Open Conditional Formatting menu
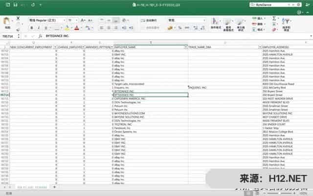 (216, 24)
